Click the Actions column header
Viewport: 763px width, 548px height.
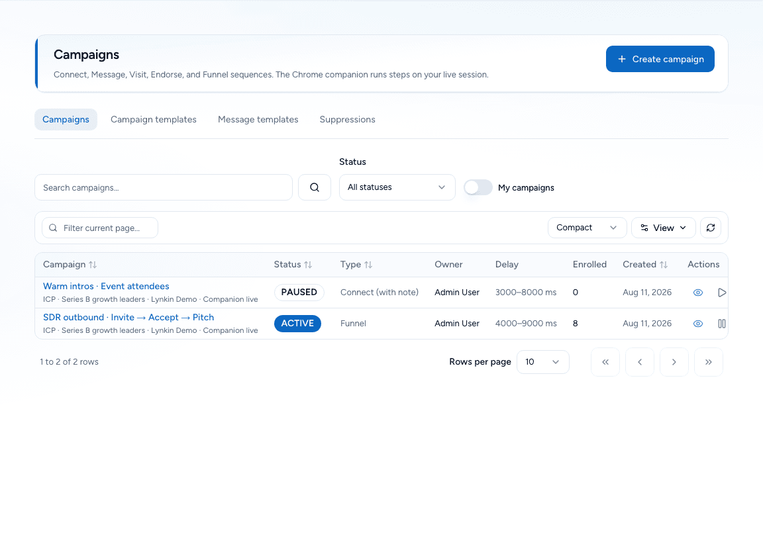click(x=703, y=265)
